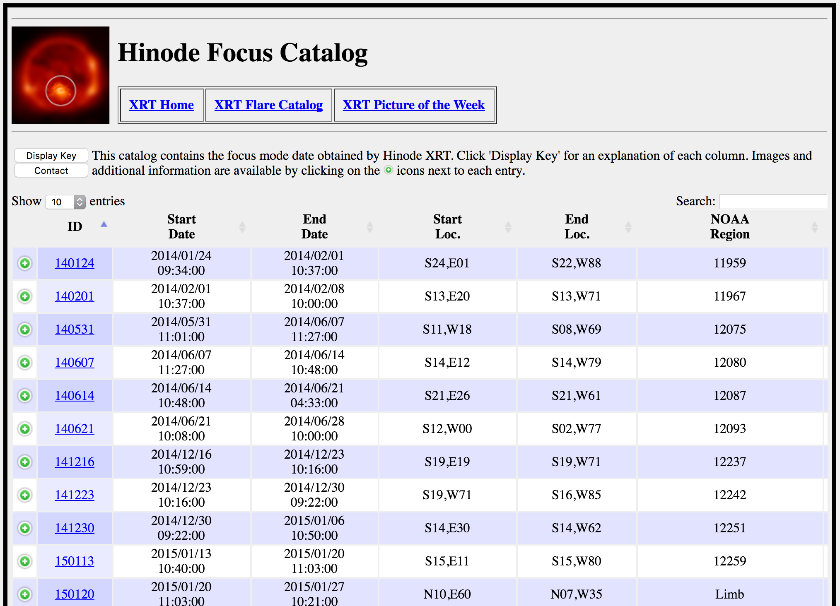Image resolution: width=840 pixels, height=606 pixels.
Task: Expand row details for 150113
Action: point(25,561)
